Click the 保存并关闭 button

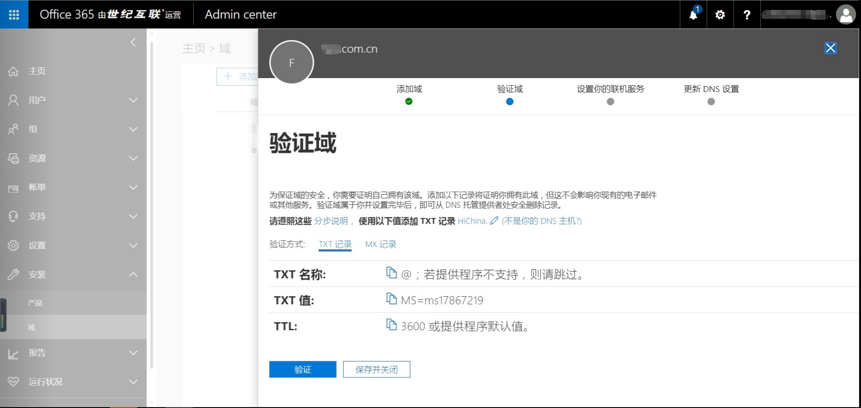[x=377, y=369]
